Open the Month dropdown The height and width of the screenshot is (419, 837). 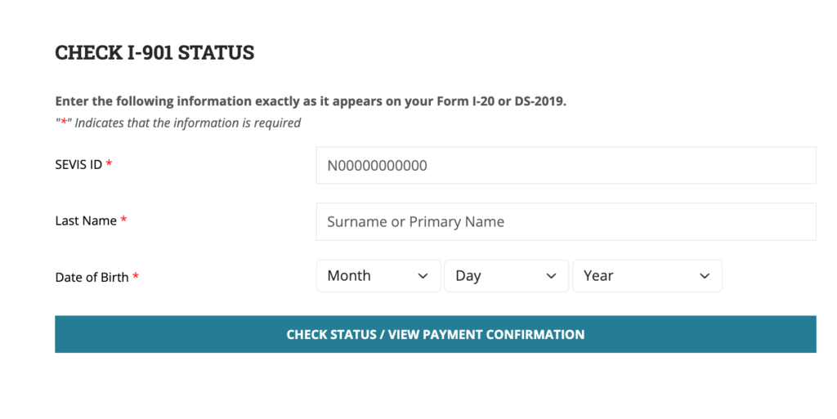[378, 276]
